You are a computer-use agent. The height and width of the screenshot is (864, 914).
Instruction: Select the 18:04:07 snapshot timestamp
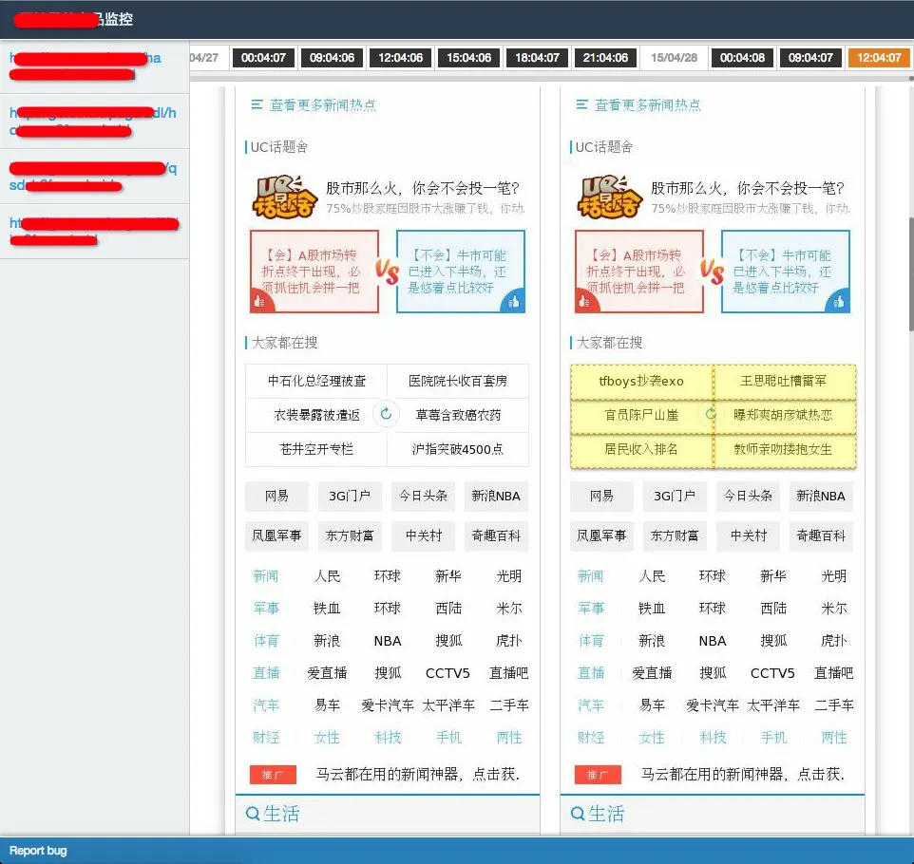(537, 58)
